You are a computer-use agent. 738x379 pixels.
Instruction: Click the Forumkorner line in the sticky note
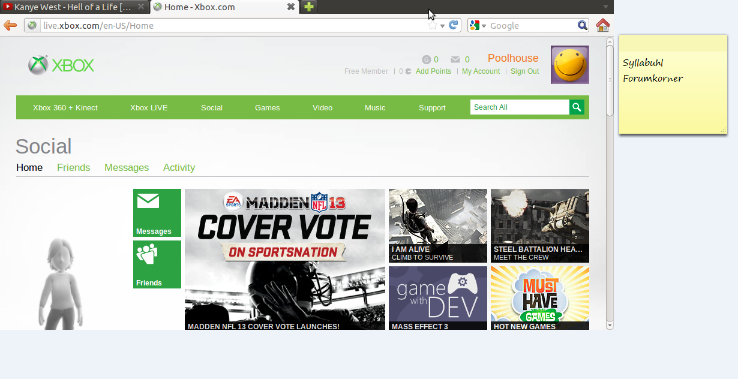(x=653, y=79)
